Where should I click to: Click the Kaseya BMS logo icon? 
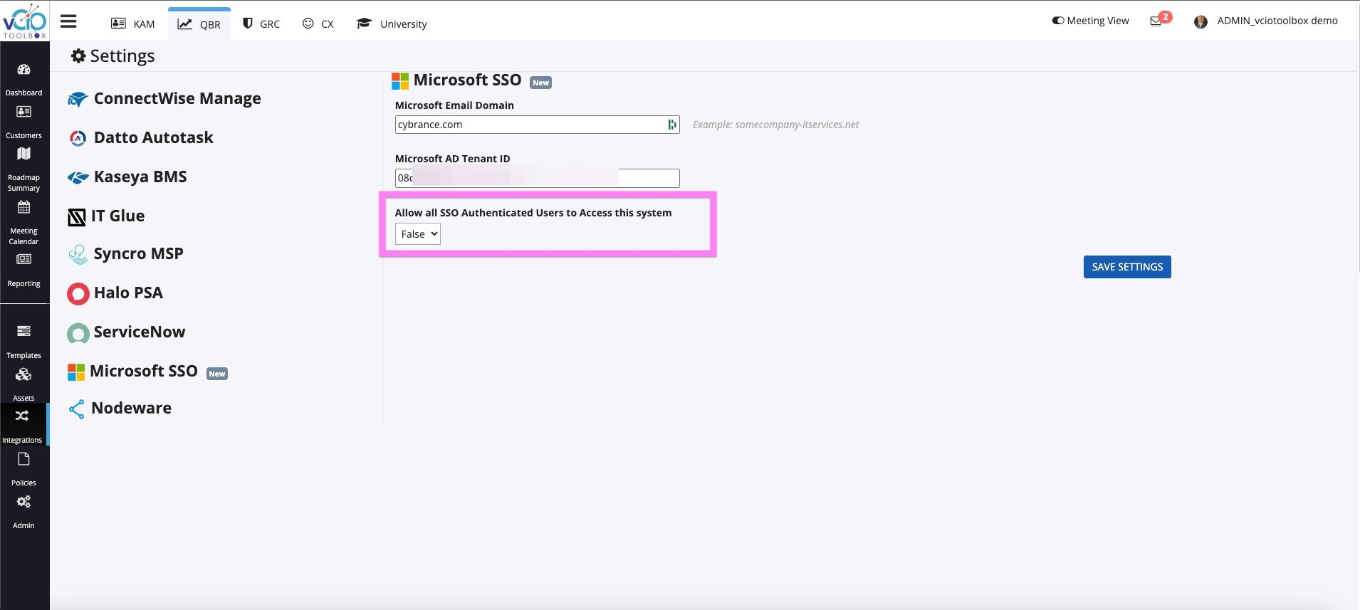pyautogui.click(x=78, y=177)
